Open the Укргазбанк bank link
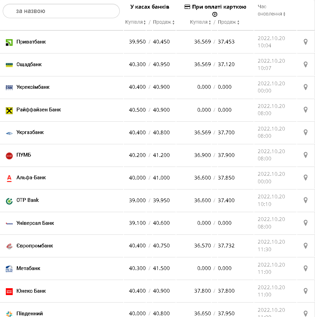 30,132
